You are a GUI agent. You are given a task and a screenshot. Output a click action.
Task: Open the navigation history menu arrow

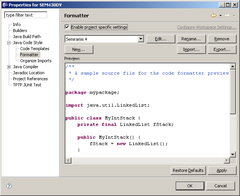point(220,16)
